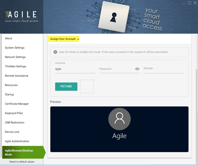198x165 pixels.
Task: Go to Keyboard Filter
Action: pyautogui.click(x=14, y=113)
